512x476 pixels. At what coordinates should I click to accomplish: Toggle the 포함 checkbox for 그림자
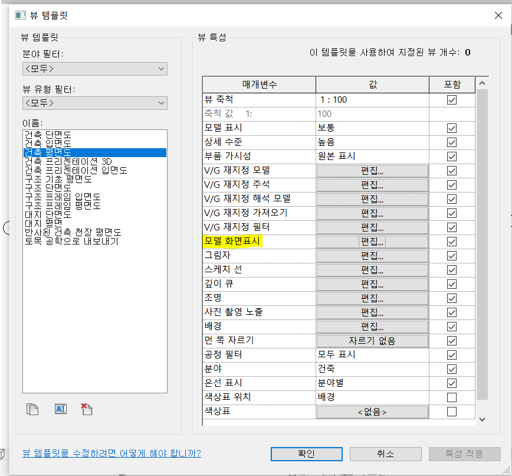(452, 256)
